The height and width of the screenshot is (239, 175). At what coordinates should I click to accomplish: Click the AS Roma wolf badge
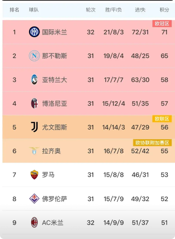[x=34, y=175]
